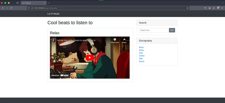Click the Share arrow icon on video
Viewport: 225px width, 103px height.
124,39
